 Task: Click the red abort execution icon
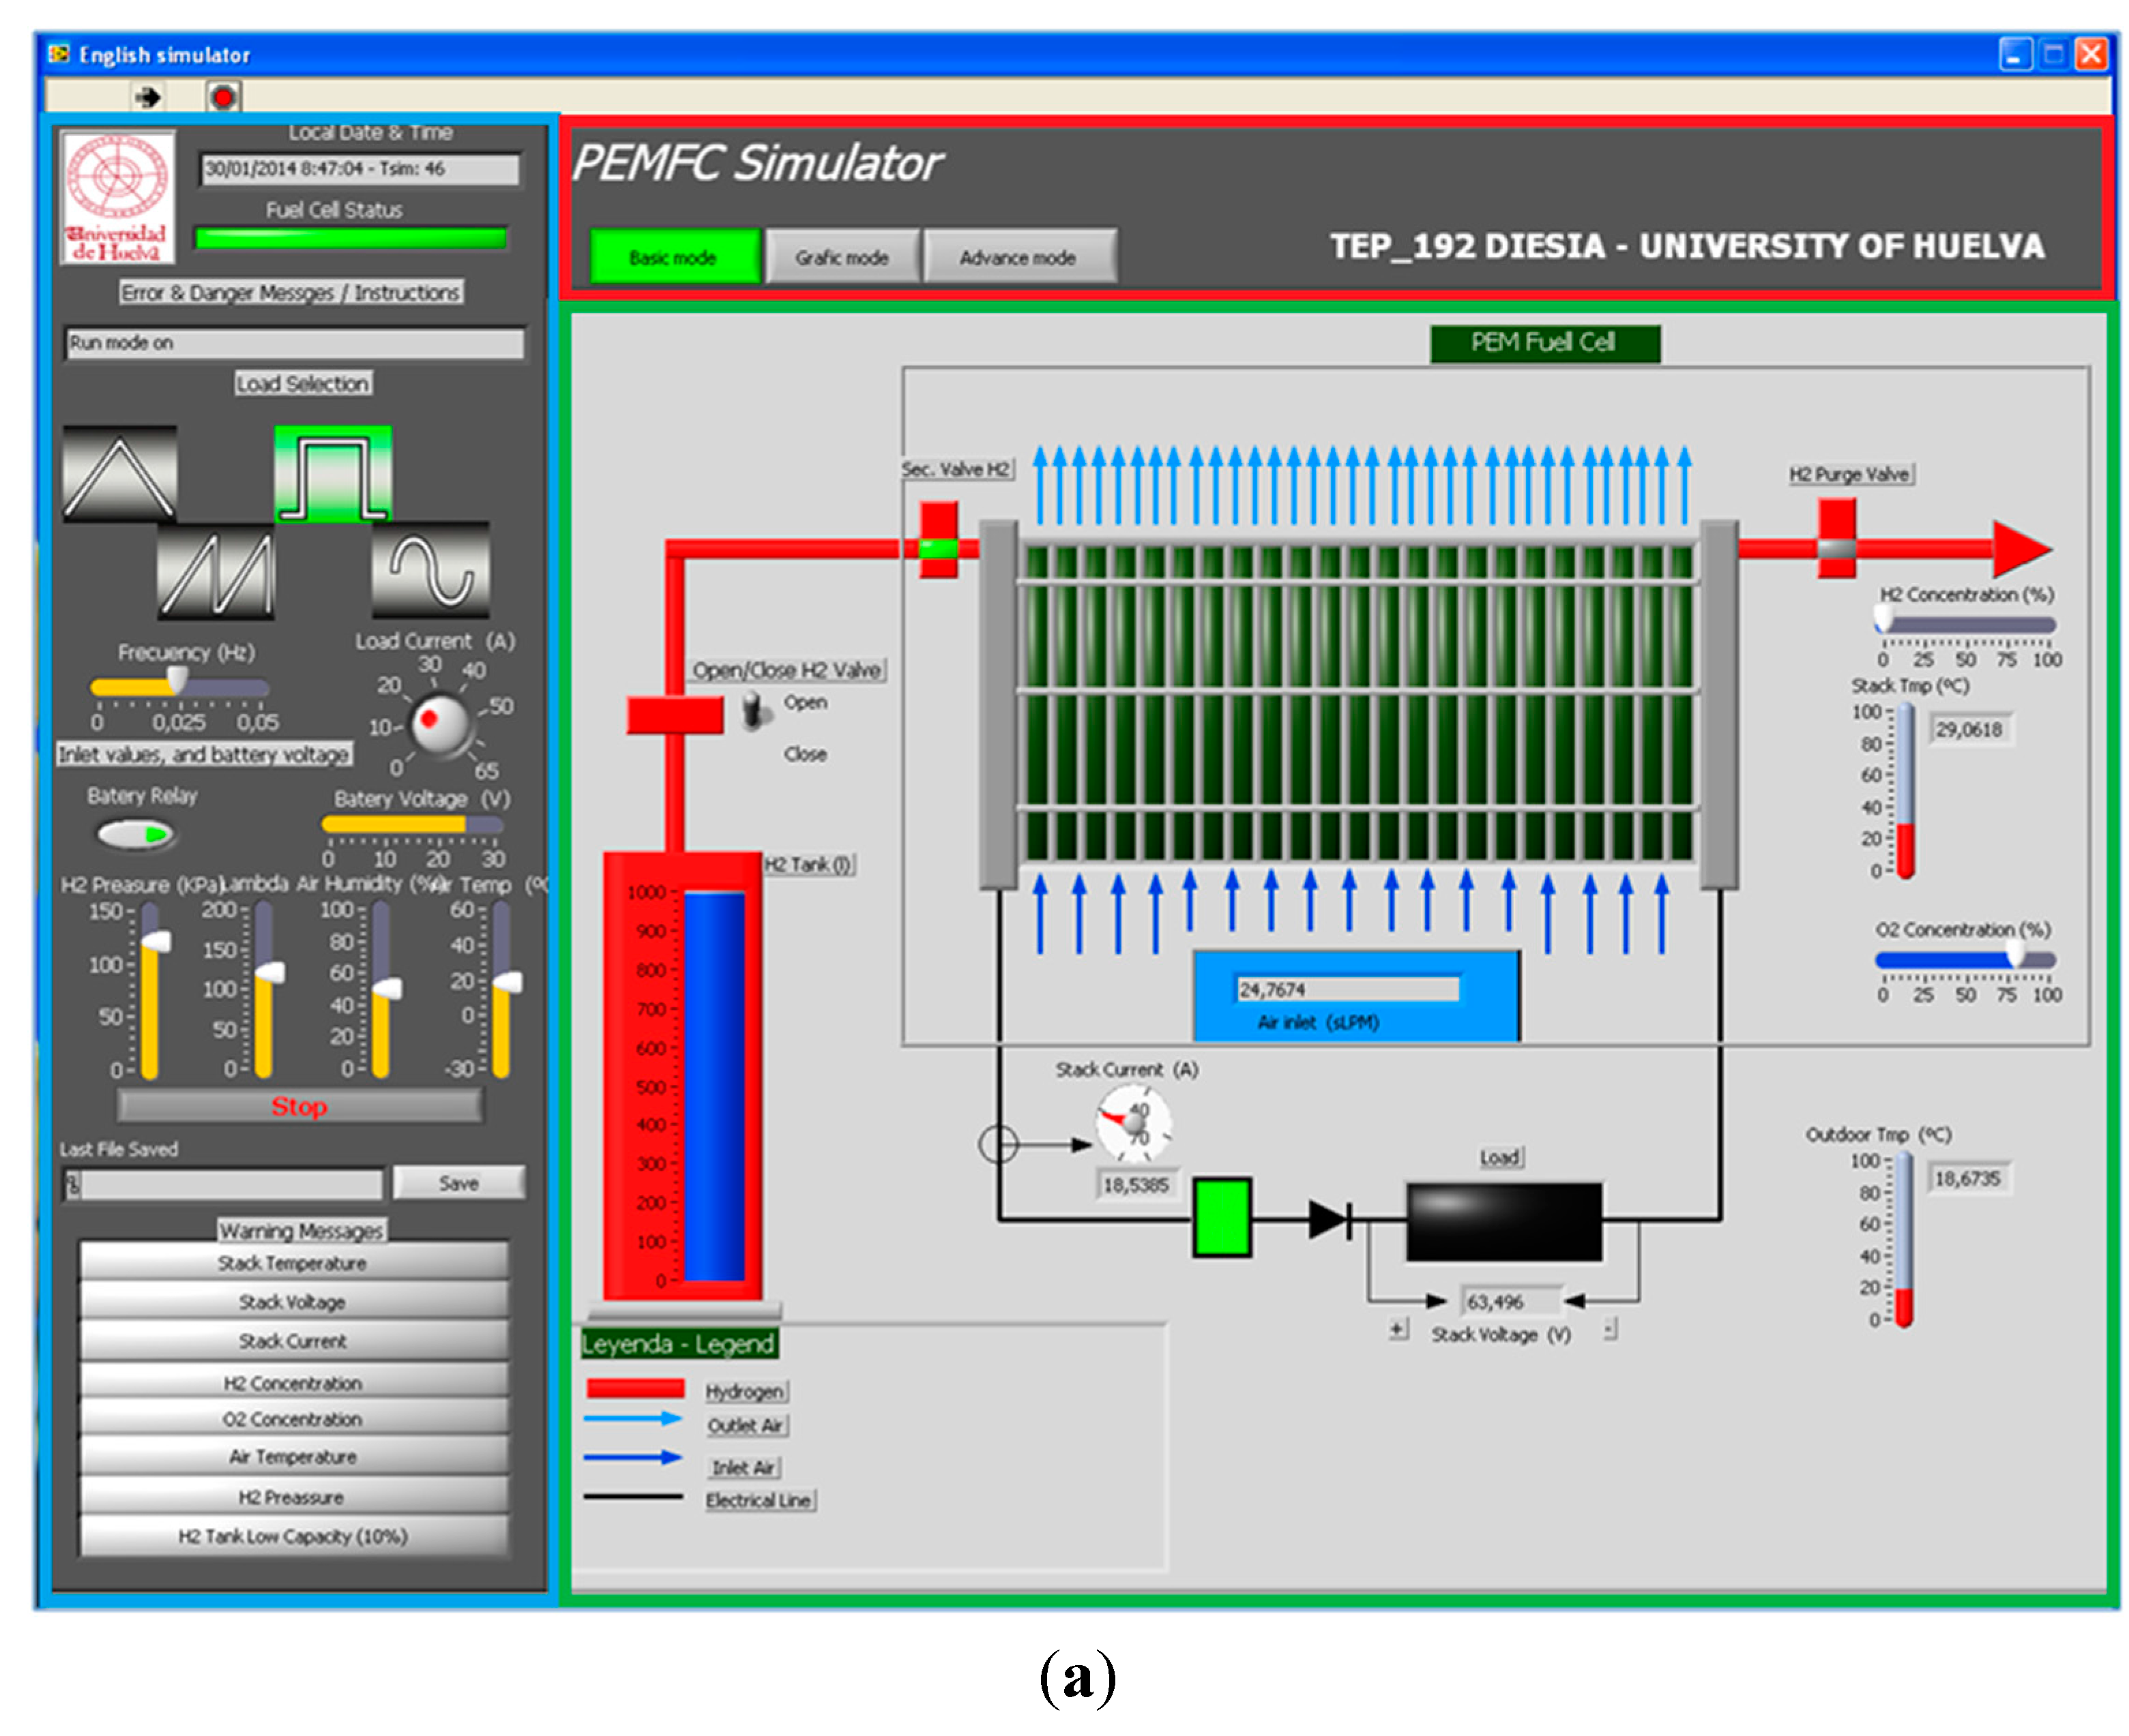click(223, 97)
